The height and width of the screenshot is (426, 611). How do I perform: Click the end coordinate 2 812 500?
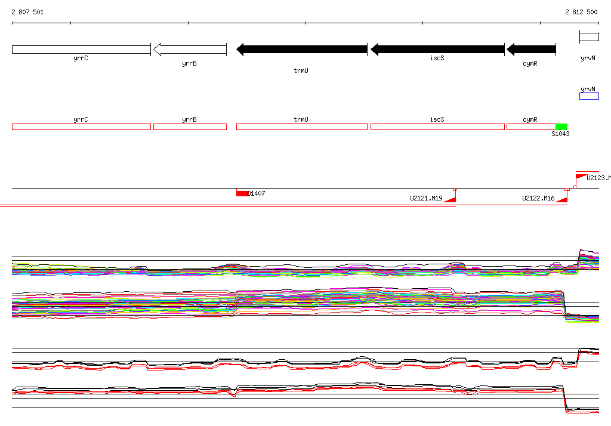point(581,12)
